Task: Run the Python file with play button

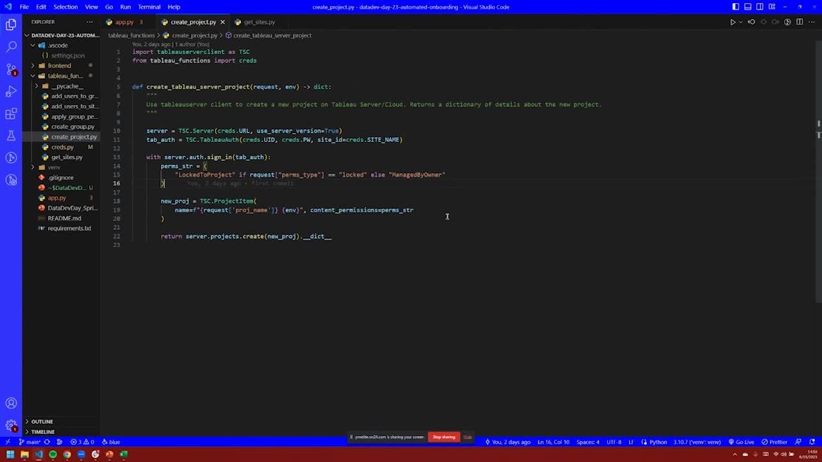Action: [733, 22]
